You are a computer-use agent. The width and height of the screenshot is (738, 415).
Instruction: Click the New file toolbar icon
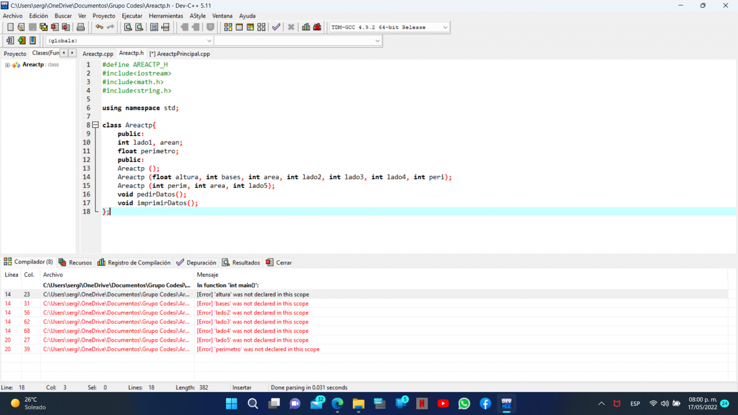pyautogui.click(x=10, y=27)
